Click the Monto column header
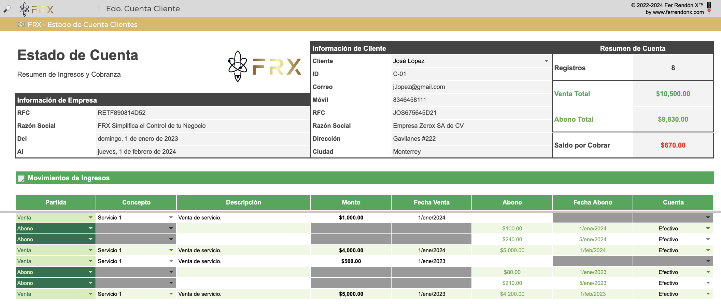The width and height of the screenshot is (721, 304). pos(351,202)
